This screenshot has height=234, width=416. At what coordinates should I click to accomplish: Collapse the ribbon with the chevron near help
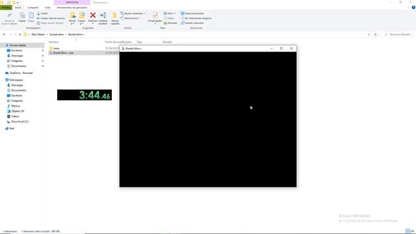point(409,7)
